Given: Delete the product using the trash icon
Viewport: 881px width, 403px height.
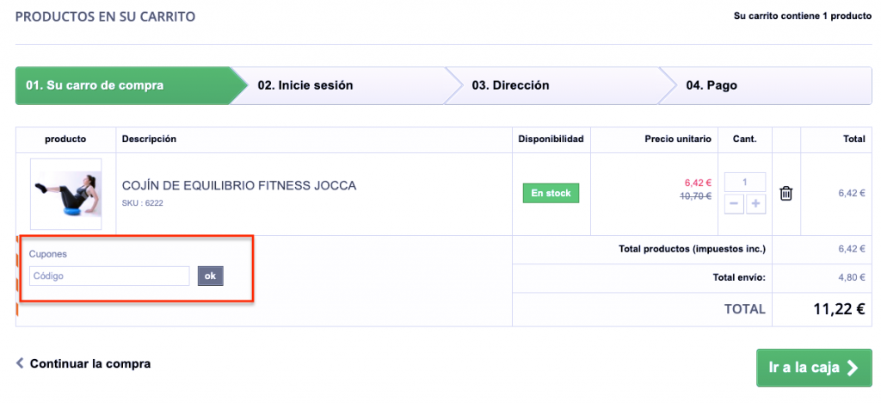Looking at the screenshot, I should click(786, 194).
